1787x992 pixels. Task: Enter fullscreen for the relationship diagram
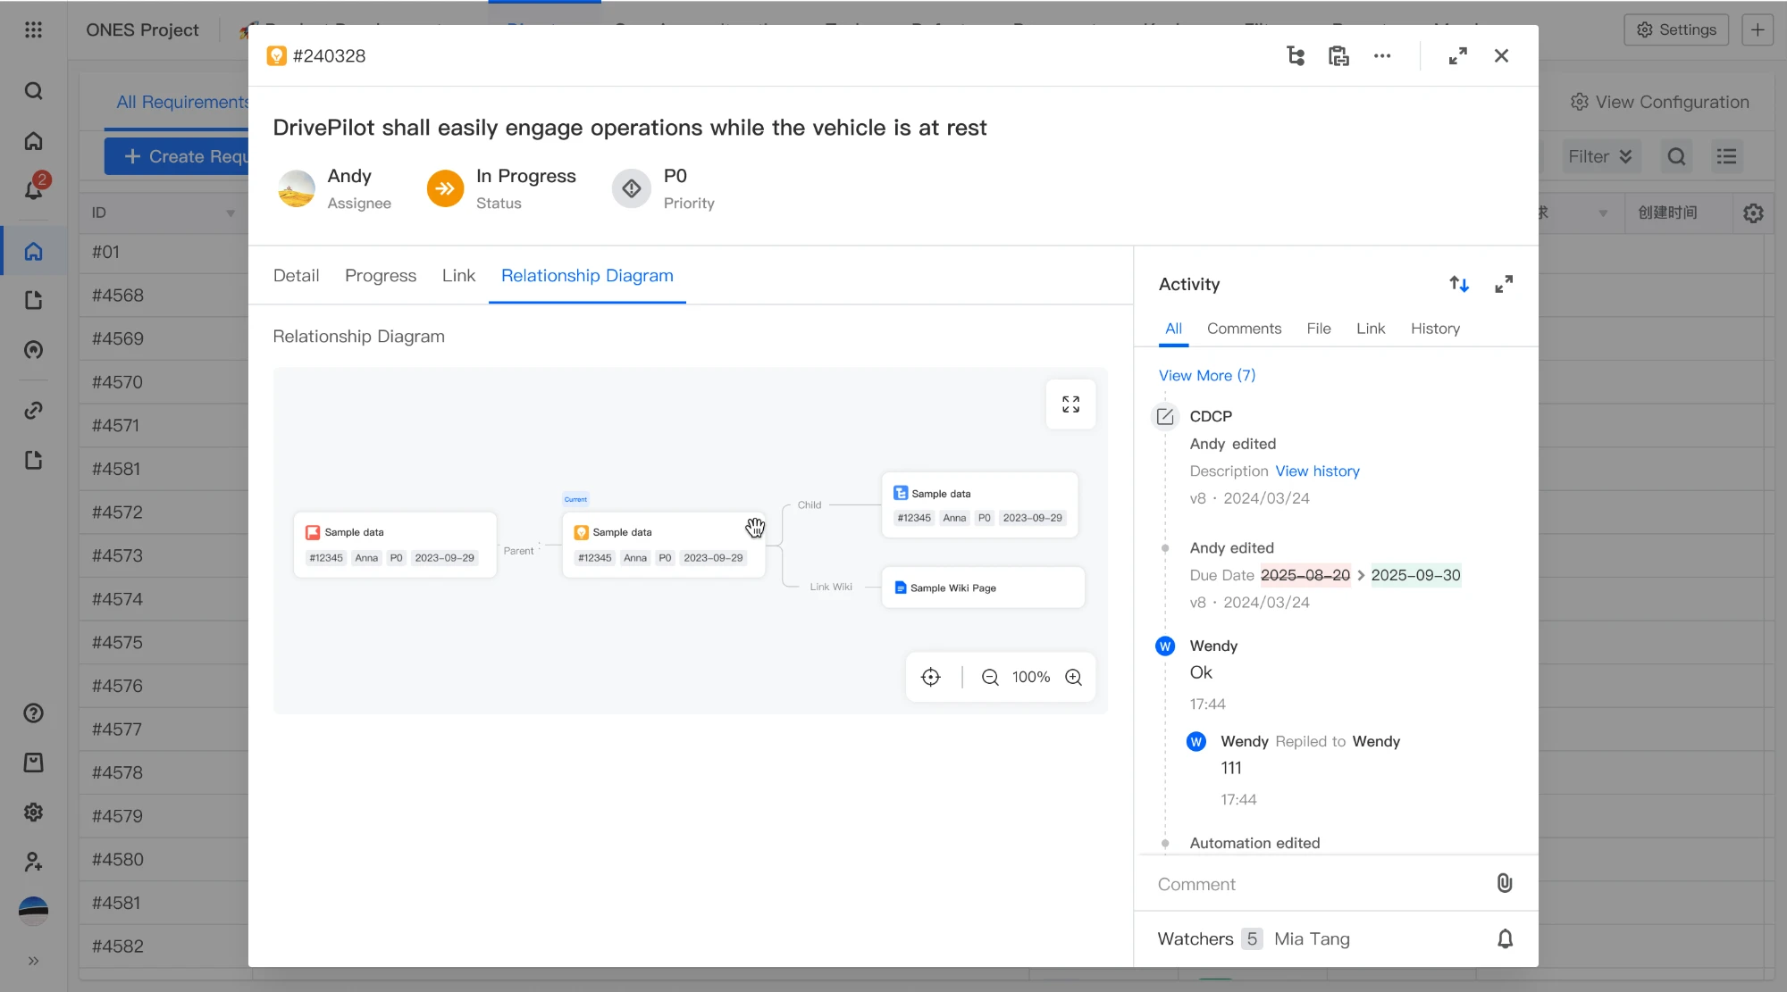tap(1070, 404)
